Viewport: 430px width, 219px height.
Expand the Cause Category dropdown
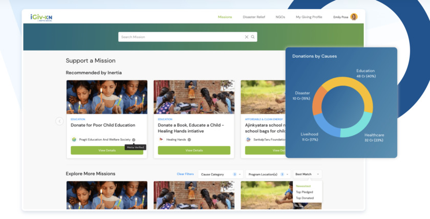pos(221,175)
